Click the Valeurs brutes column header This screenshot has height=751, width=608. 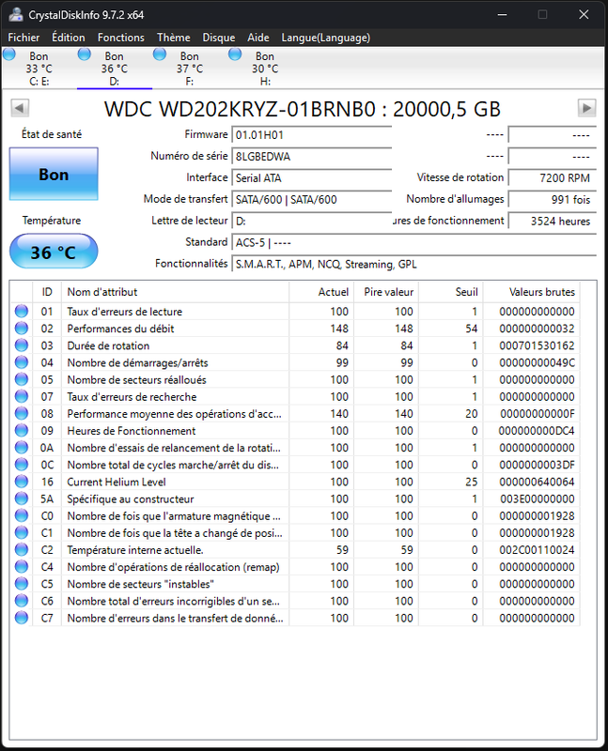[x=531, y=292]
